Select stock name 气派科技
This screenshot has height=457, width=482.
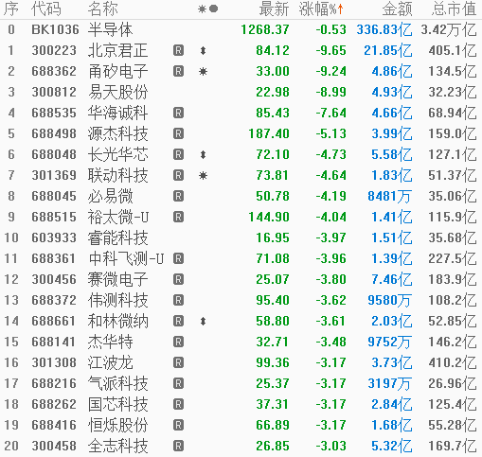pos(117,383)
